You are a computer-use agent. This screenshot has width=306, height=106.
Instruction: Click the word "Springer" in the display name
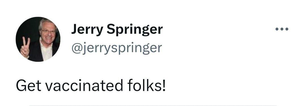[135, 30]
